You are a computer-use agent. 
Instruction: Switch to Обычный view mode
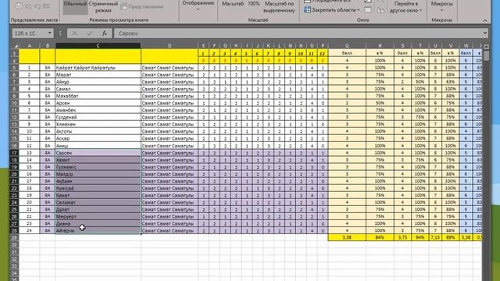(x=75, y=7)
